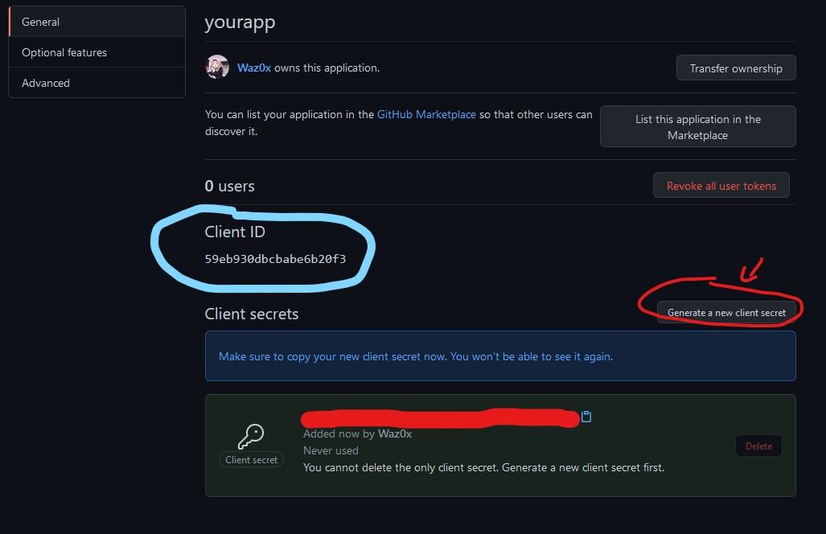Open the Waz0x owner profile link
Image resolution: width=826 pixels, height=534 pixels.
click(254, 68)
